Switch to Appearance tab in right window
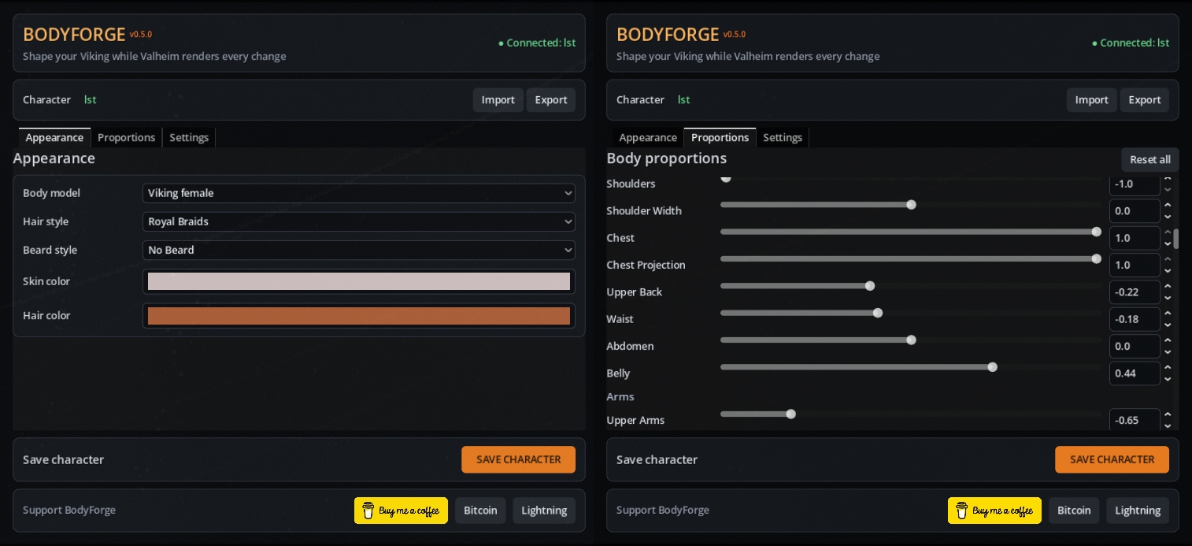Viewport: 1192px width, 546px height. tap(648, 138)
